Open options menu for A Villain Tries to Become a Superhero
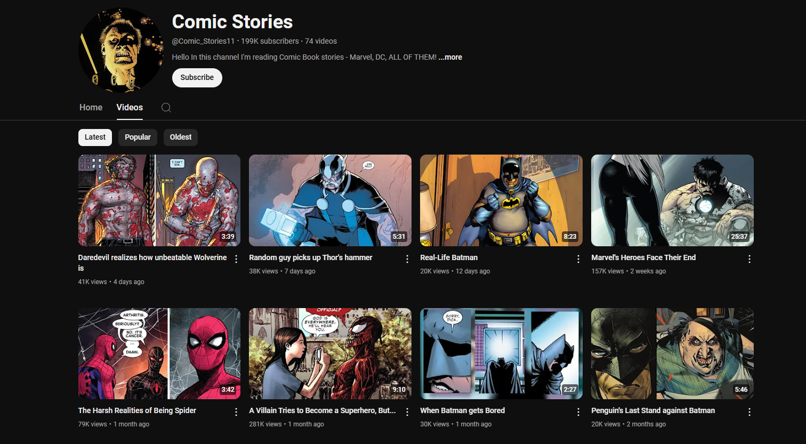806x444 pixels. [x=407, y=412]
